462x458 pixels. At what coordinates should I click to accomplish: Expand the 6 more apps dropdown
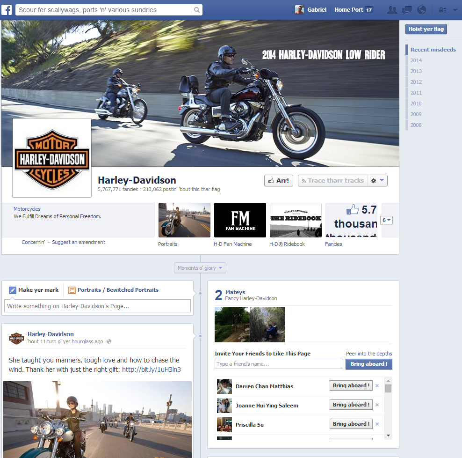[386, 220]
